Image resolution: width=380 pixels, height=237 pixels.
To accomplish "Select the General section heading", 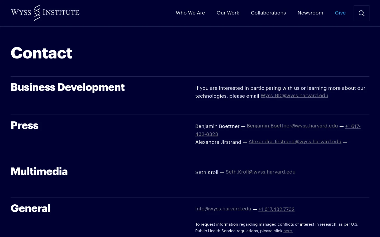I will pos(31,208).
